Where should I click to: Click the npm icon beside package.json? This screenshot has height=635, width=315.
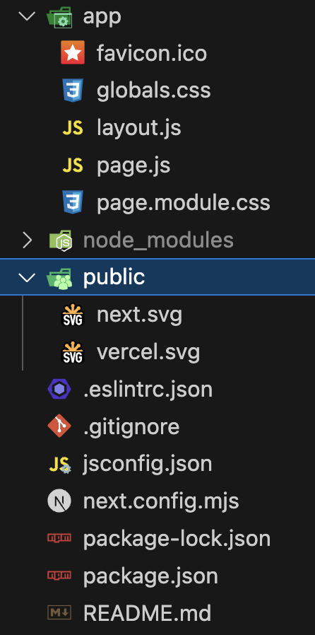(x=59, y=576)
